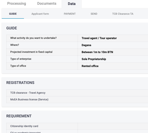Screen dimensions: 148x133
Task: Click the REGISTRATIONS section heading
Action: 20,83
